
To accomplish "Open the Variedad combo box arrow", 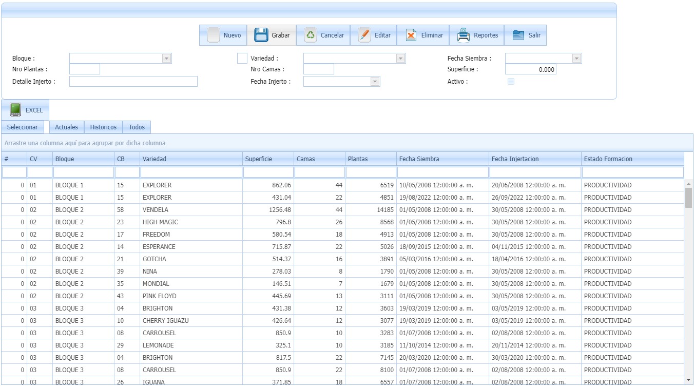I will click(x=400, y=59).
